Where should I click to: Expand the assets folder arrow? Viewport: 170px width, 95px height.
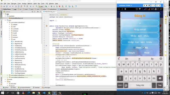pyautogui.click(x=5, y=79)
